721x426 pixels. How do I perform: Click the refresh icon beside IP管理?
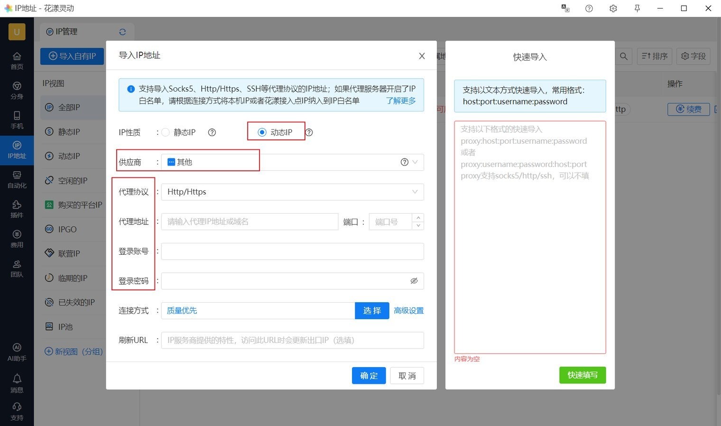(x=122, y=32)
